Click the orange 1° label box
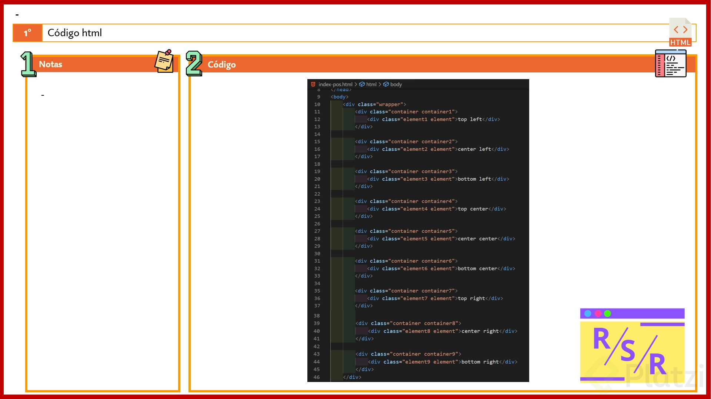The height and width of the screenshot is (399, 711). click(27, 33)
